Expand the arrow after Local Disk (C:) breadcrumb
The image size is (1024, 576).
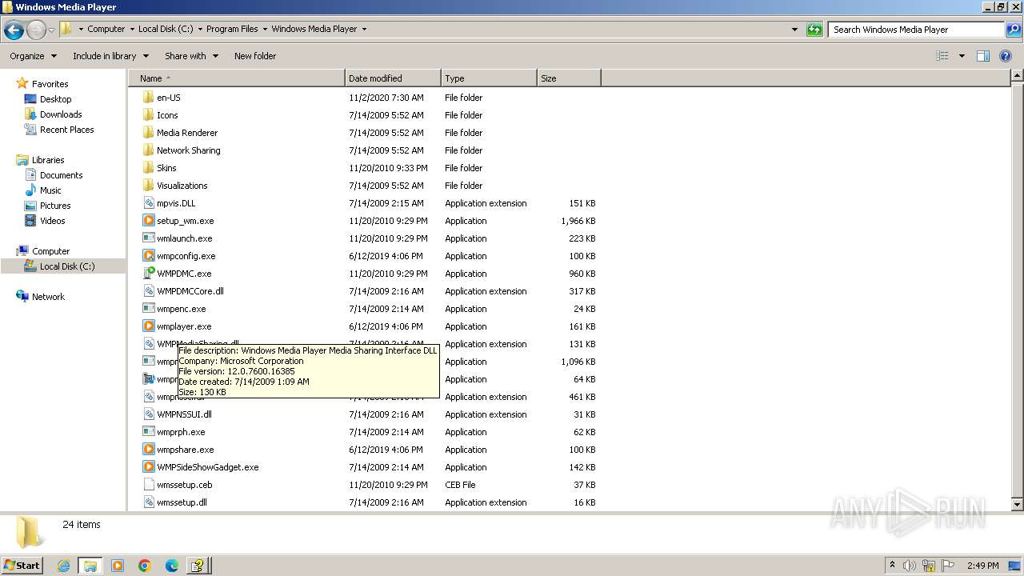click(x=200, y=29)
